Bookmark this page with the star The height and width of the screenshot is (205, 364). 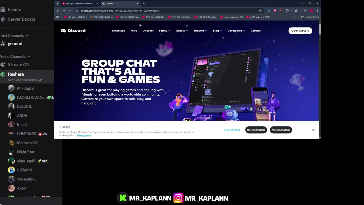[x=260, y=11]
